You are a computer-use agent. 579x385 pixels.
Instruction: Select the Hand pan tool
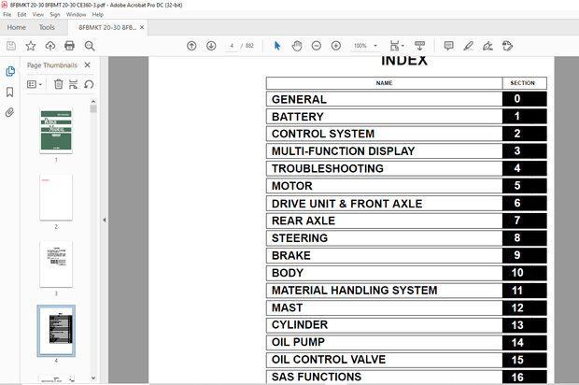[x=296, y=46]
